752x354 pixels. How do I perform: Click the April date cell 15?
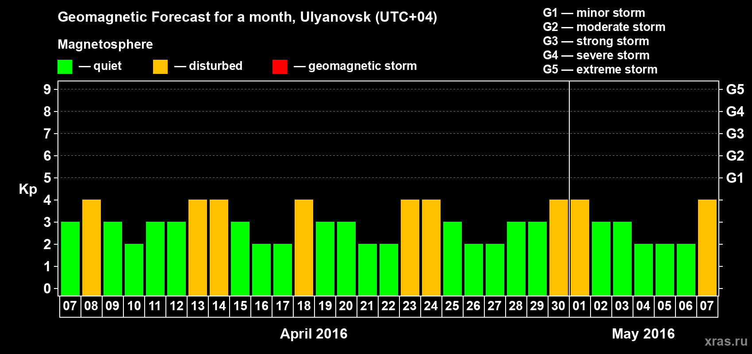(240, 306)
